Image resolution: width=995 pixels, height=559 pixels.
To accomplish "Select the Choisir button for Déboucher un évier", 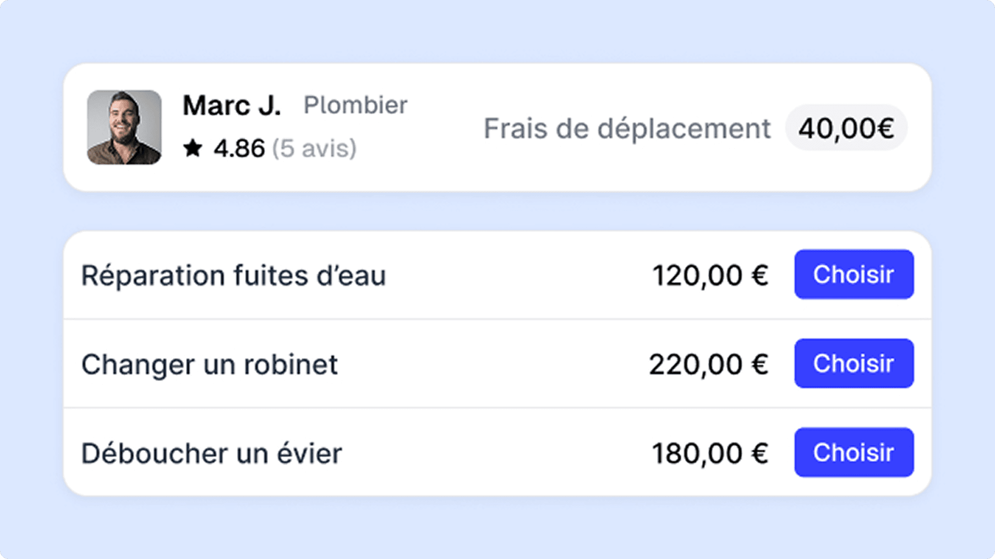I will pos(854,452).
